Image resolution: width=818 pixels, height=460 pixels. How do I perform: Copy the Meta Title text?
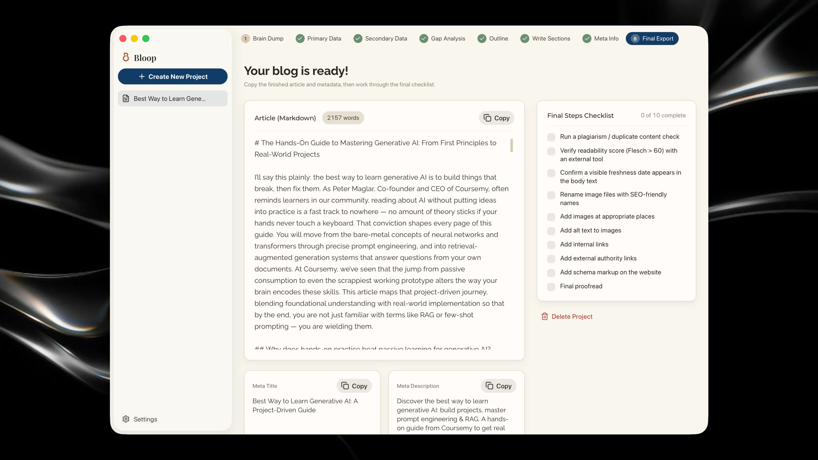point(354,386)
